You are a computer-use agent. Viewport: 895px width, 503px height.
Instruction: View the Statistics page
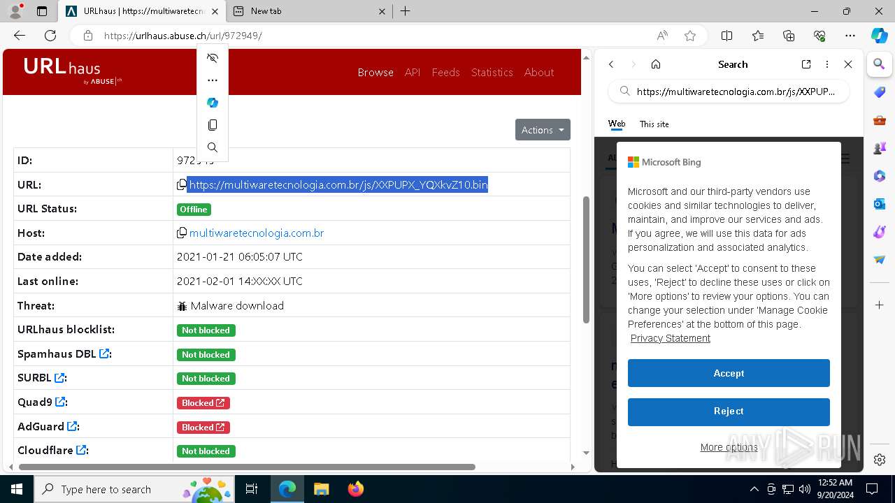tap(492, 73)
